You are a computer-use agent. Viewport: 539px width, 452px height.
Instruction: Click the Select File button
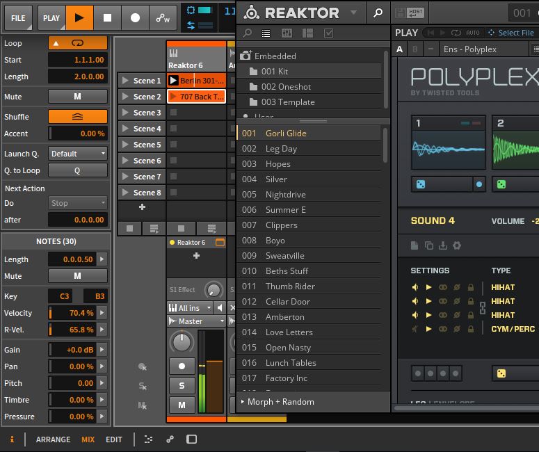(511, 33)
